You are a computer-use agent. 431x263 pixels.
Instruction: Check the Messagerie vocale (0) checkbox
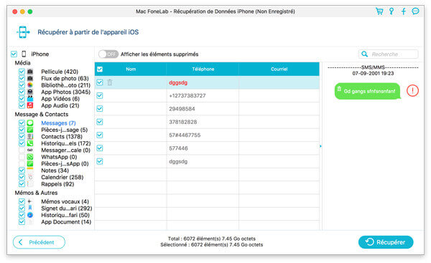22,150
